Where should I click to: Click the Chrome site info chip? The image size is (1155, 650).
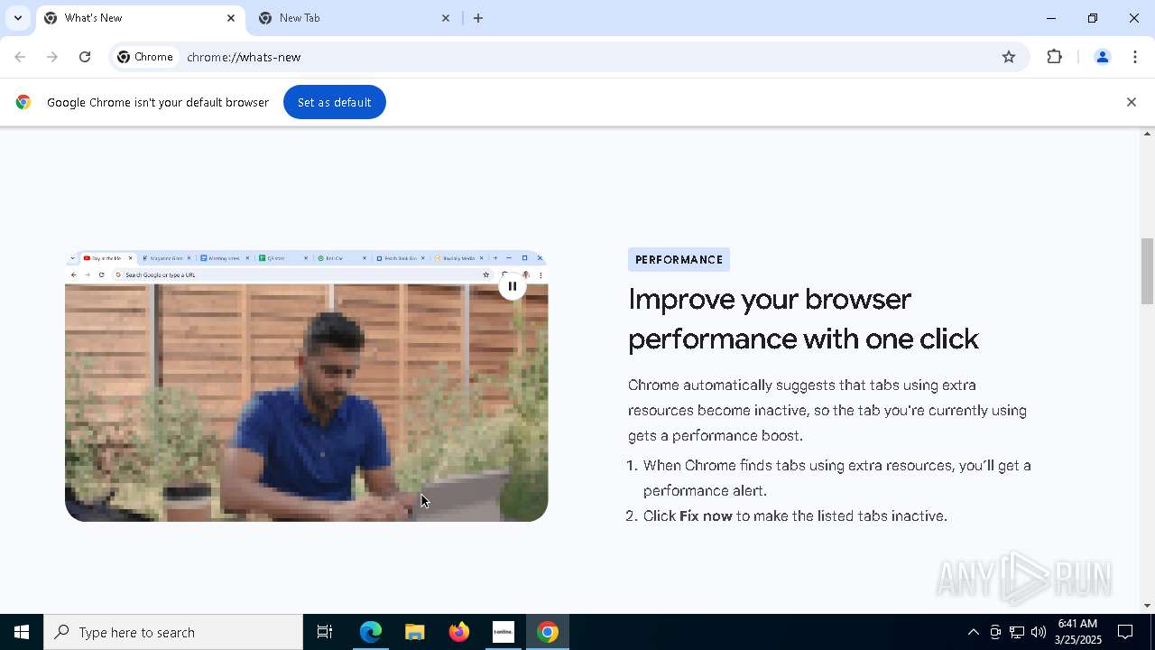(x=145, y=57)
